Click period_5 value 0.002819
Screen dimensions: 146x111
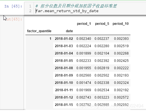coord(102,68)
